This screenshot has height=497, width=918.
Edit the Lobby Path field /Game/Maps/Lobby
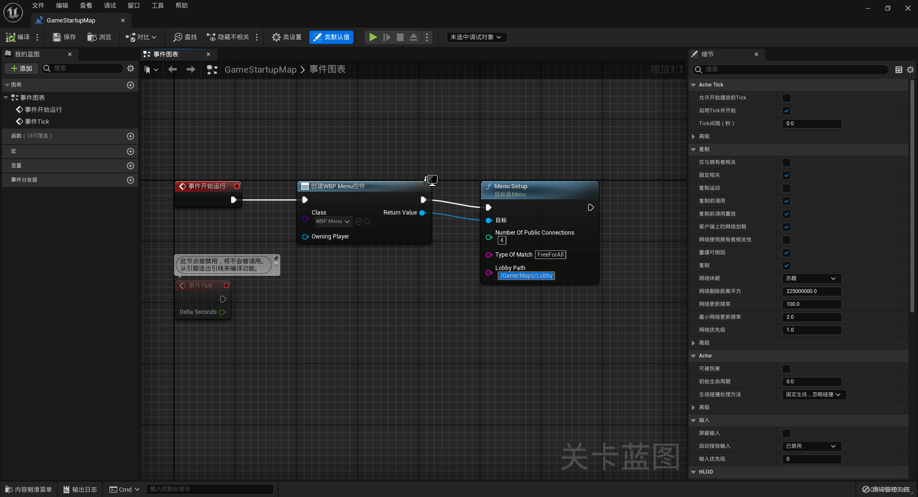[526, 276]
